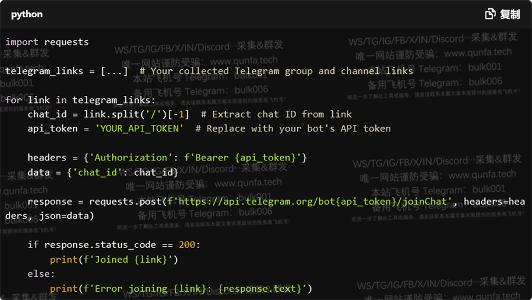Click the "data = {'chat_id': chat_id}" line

[x=103, y=172]
